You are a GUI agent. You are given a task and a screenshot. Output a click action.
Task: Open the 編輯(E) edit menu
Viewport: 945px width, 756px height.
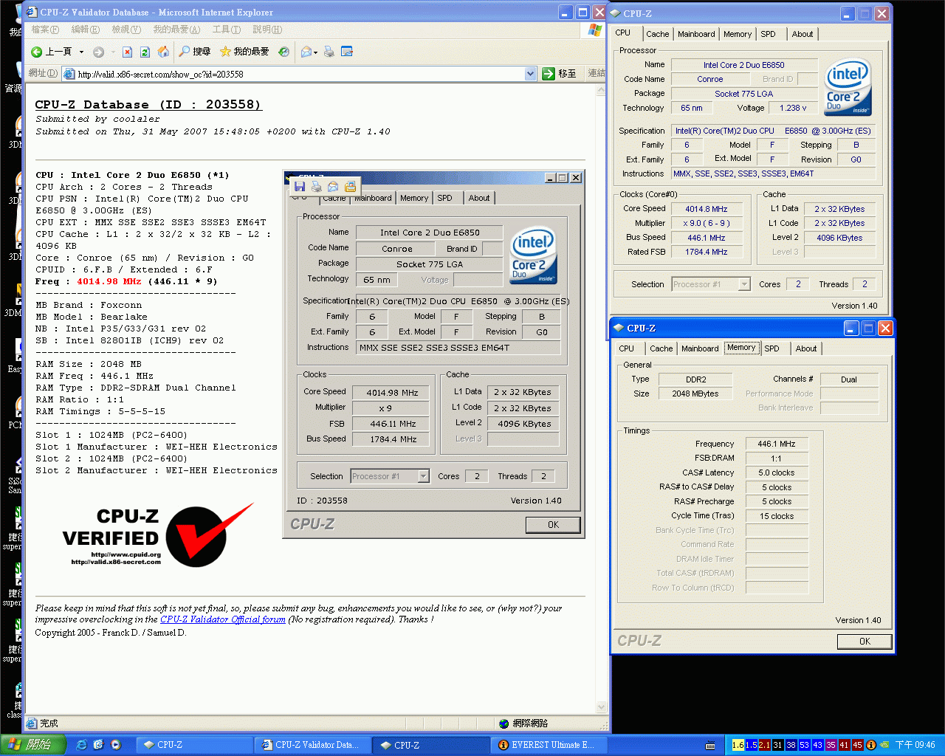coord(86,30)
